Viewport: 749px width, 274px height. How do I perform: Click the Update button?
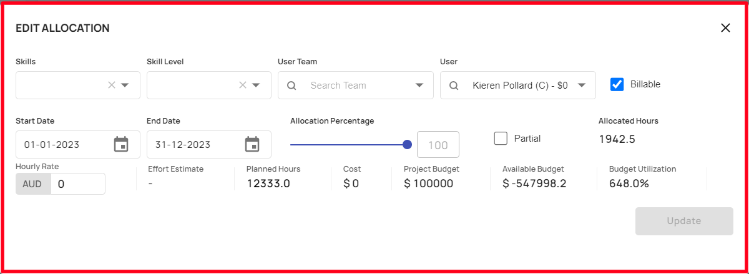(x=684, y=221)
